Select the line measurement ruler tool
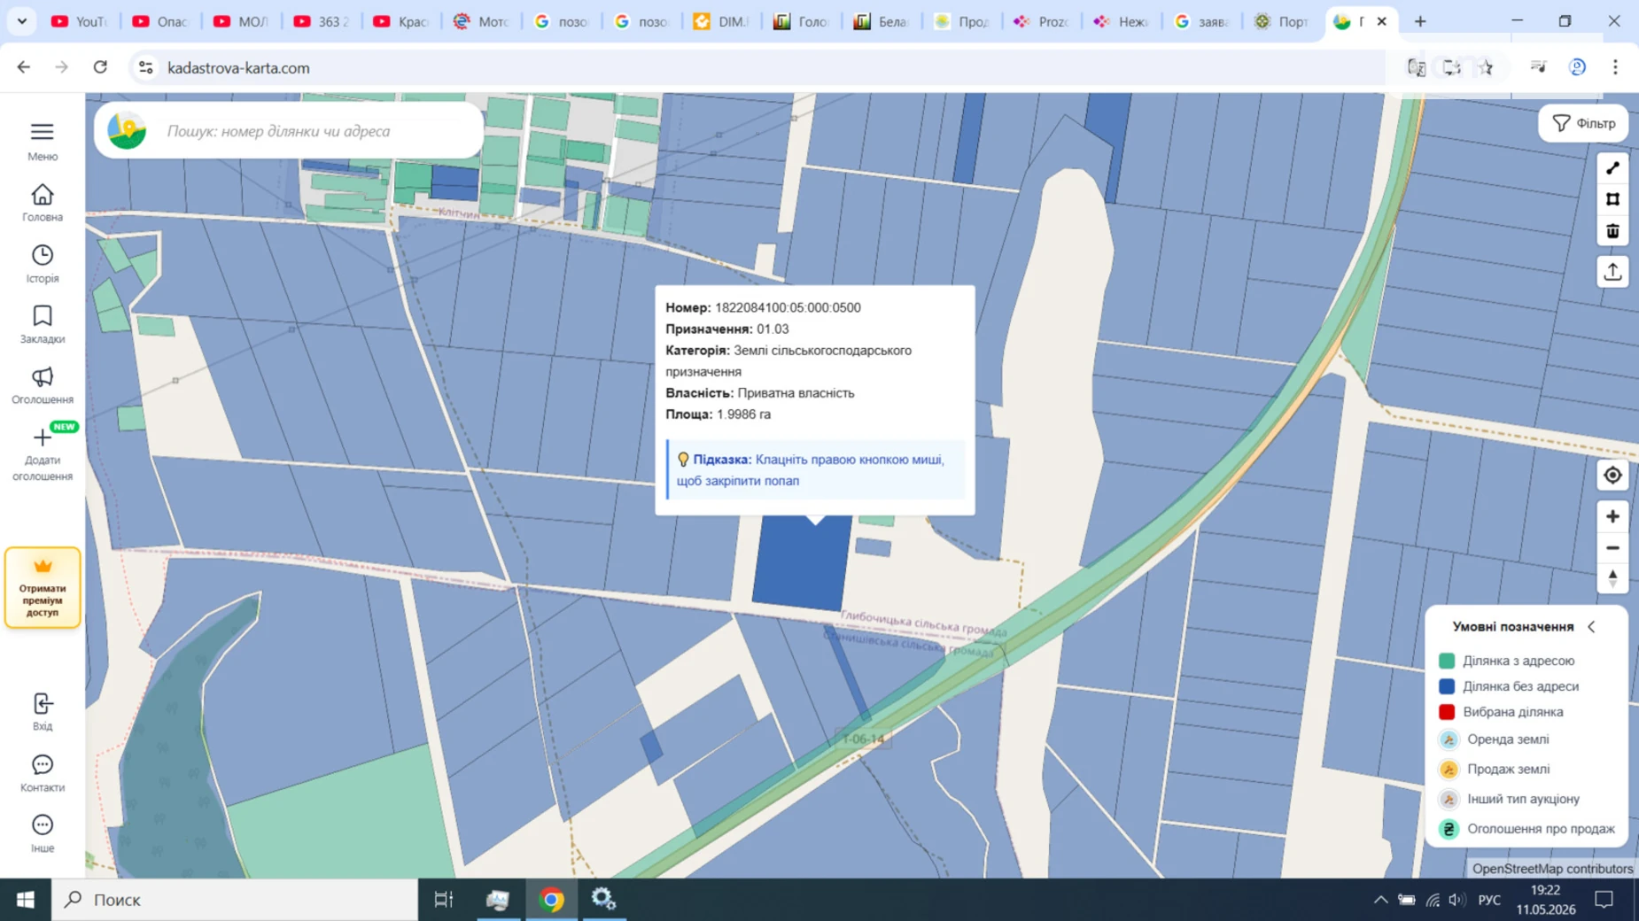 (x=1612, y=168)
